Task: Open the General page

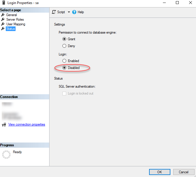Action: coord(12,15)
